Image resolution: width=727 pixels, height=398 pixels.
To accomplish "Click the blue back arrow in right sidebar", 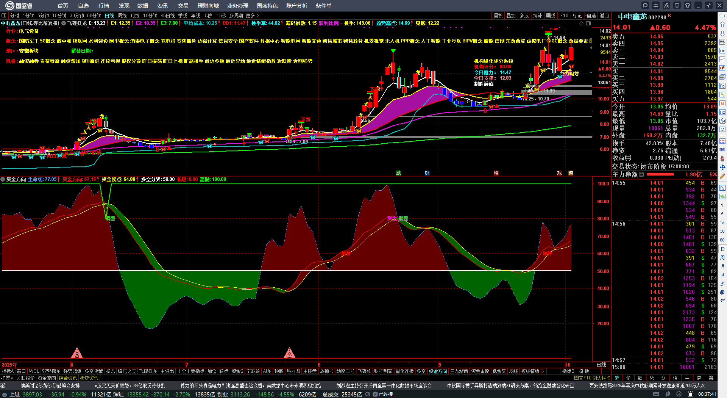I will [722, 16].
